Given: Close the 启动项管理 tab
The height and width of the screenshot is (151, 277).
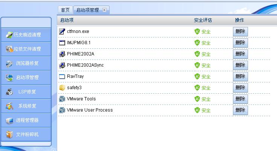Looking at the screenshot, I should click(105, 10).
